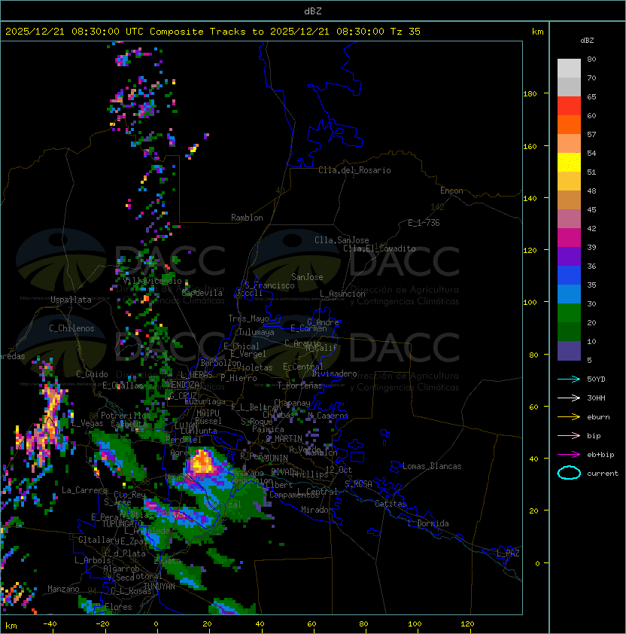
Task: Click the 'C_Chilenos' map label
Action: tap(71, 328)
